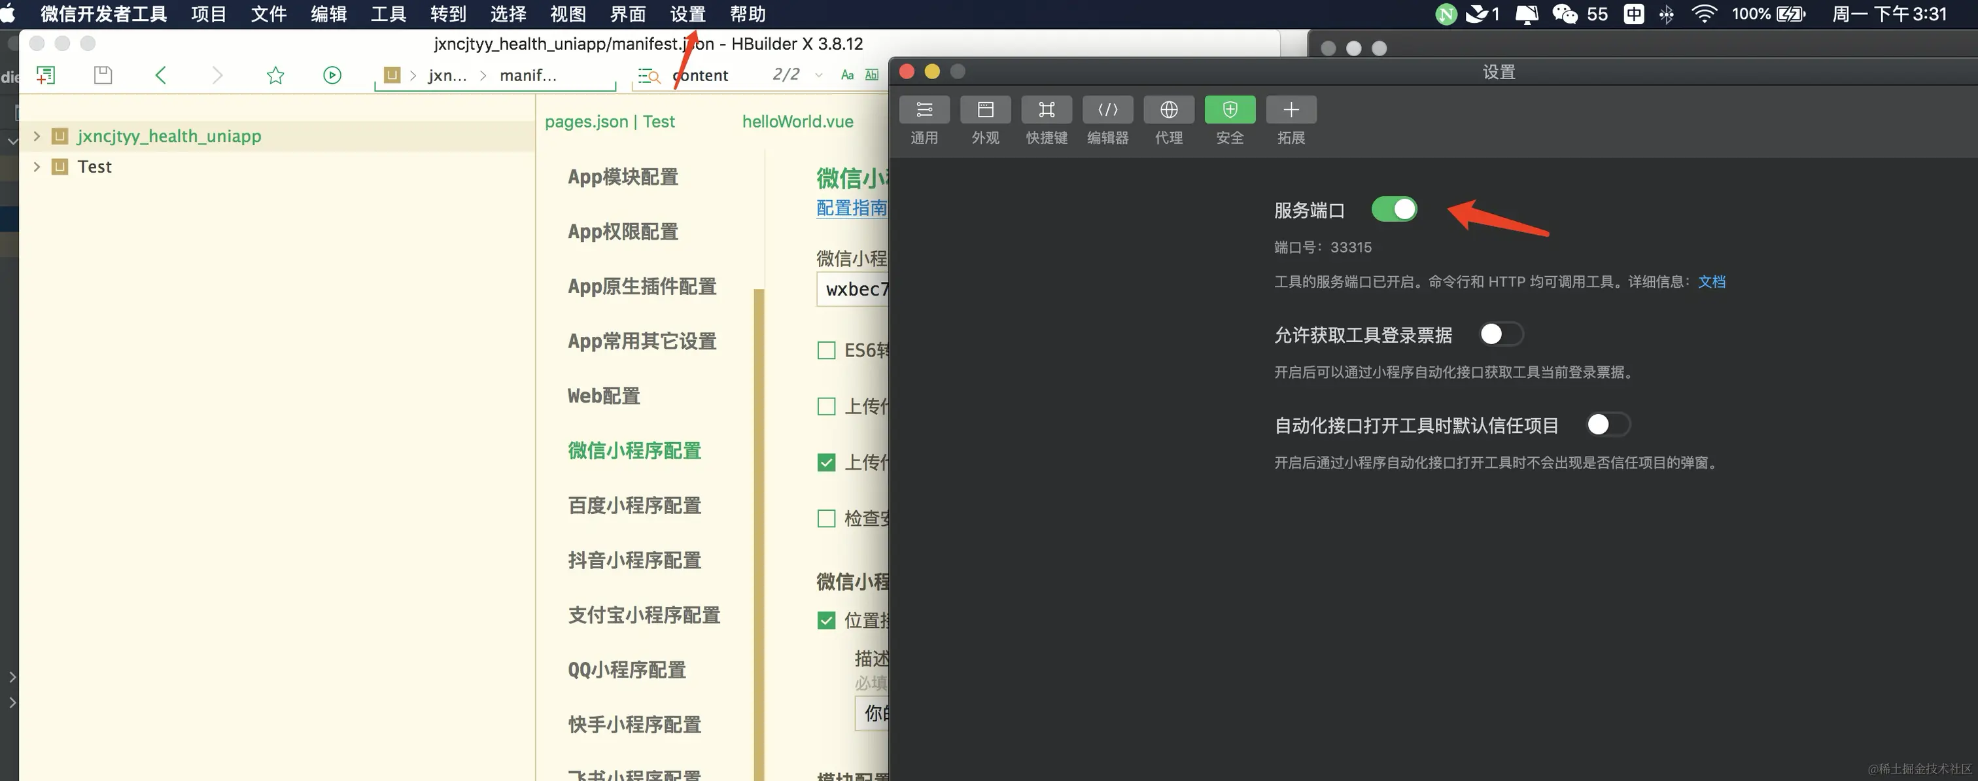Image resolution: width=1978 pixels, height=781 pixels.
Task: Open the search results 2/2 dropdown arrow
Action: coord(818,75)
